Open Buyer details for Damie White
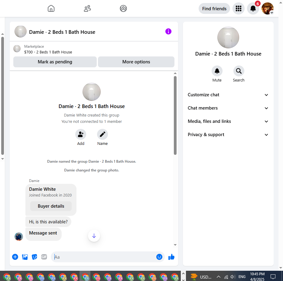Screen dimensions: 283x281 pos(51,206)
